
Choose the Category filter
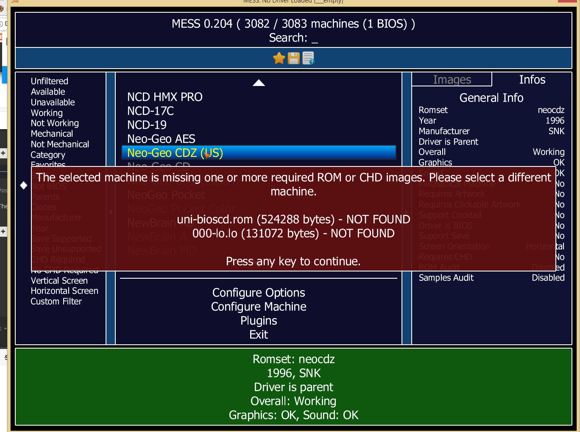tap(48, 155)
